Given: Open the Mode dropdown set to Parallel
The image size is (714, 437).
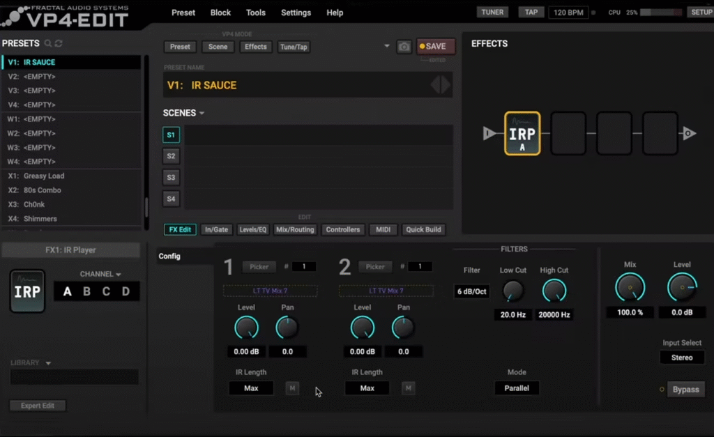Looking at the screenshot, I should [x=517, y=388].
